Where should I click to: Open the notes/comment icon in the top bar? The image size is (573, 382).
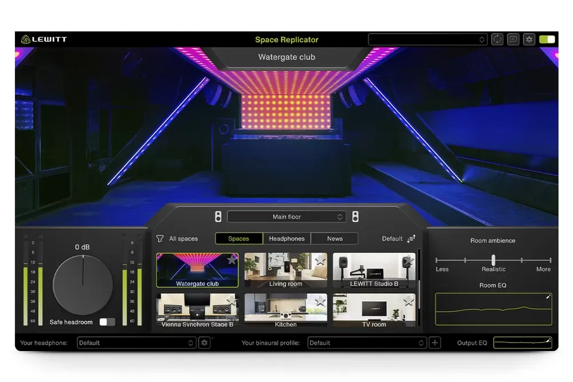pyautogui.click(x=513, y=39)
